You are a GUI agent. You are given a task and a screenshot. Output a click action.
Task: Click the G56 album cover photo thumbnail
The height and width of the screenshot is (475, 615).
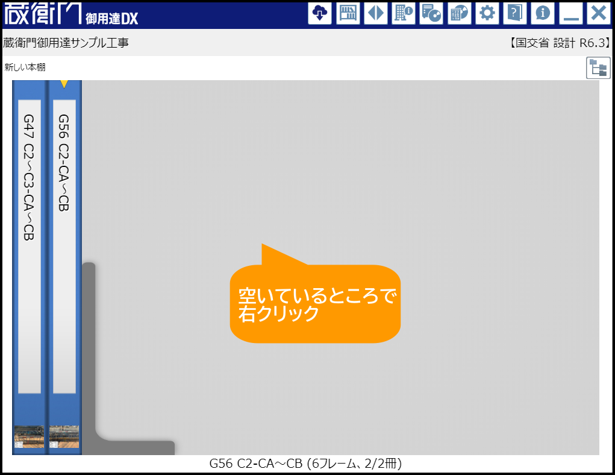click(64, 436)
